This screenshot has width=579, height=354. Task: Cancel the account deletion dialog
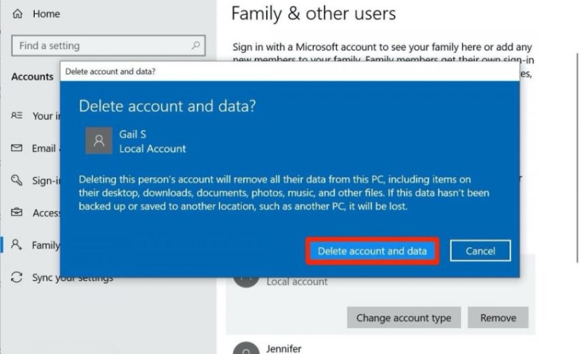[x=481, y=251]
